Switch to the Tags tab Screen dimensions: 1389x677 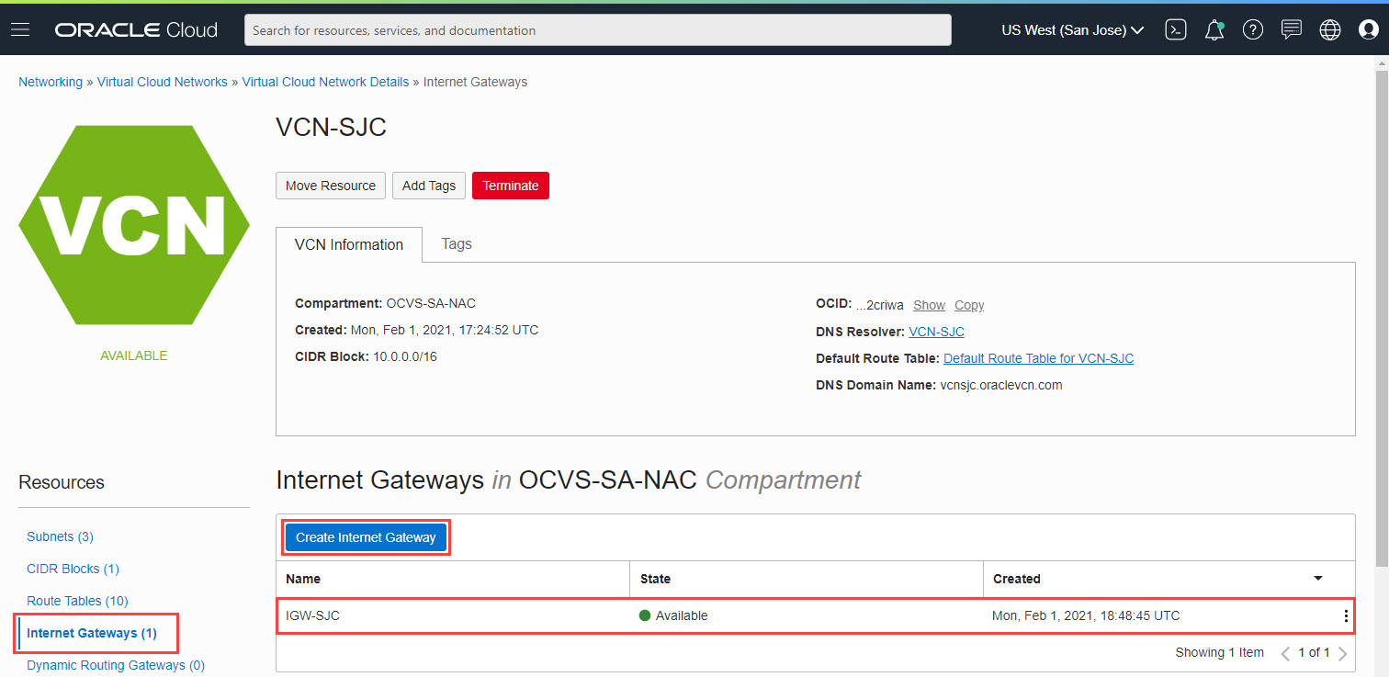pos(457,244)
